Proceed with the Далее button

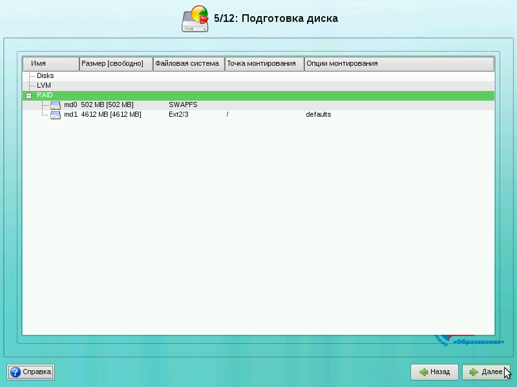point(486,372)
